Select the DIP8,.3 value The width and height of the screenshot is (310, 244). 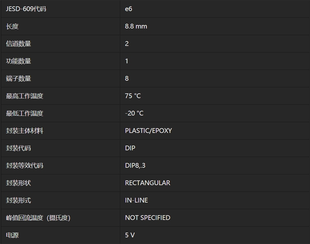point(135,165)
